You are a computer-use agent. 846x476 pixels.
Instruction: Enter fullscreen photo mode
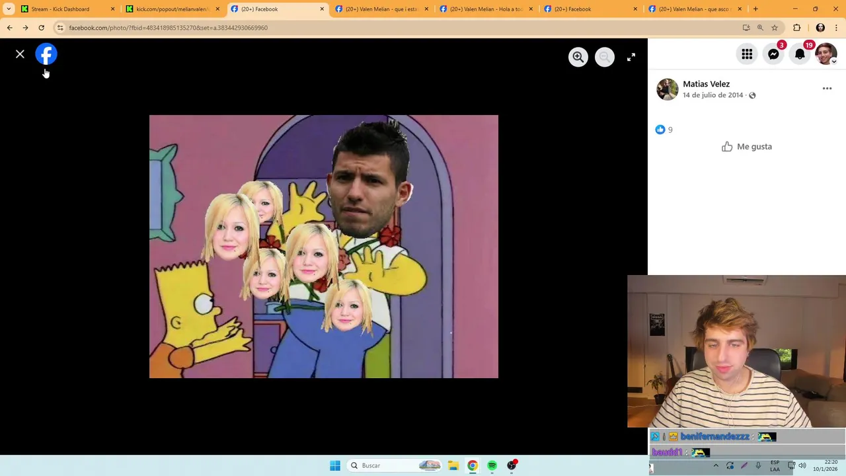click(x=631, y=57)
